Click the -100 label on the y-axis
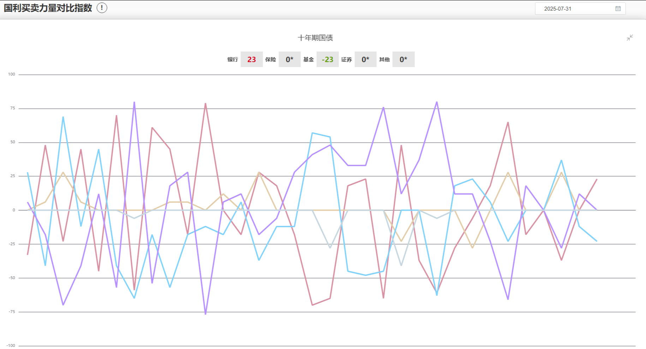Image resolution: width=646 pixels, height=349 pixels. 11,345
